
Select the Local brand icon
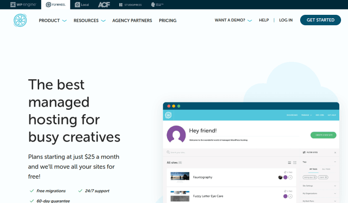click(82, 4)
